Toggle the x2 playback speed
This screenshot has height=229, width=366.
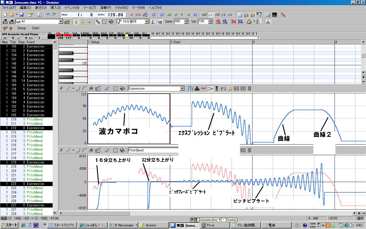(223, 15)
